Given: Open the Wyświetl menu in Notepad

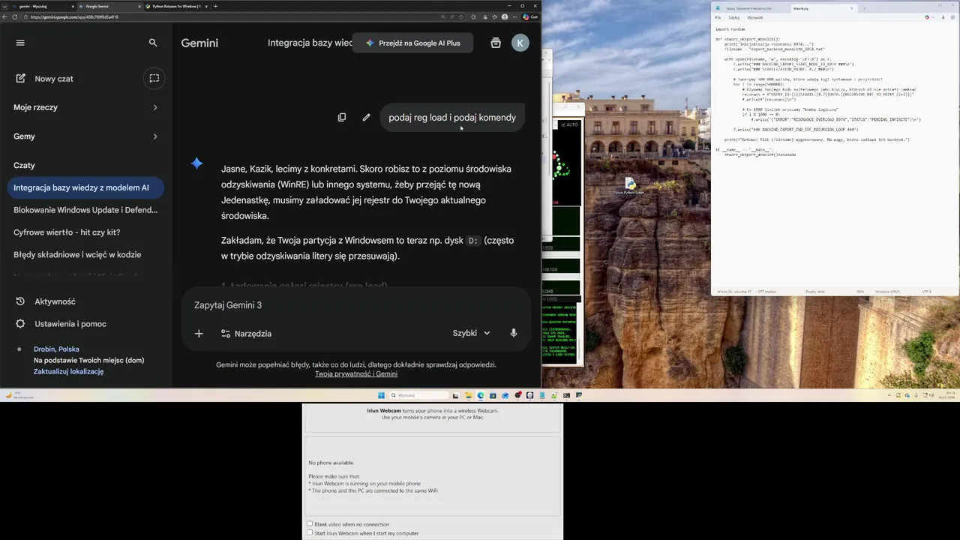Looking at the screenshot, I should click(754, 17).
